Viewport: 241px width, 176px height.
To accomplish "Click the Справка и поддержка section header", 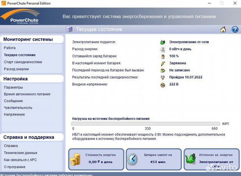I will [32, 137].
